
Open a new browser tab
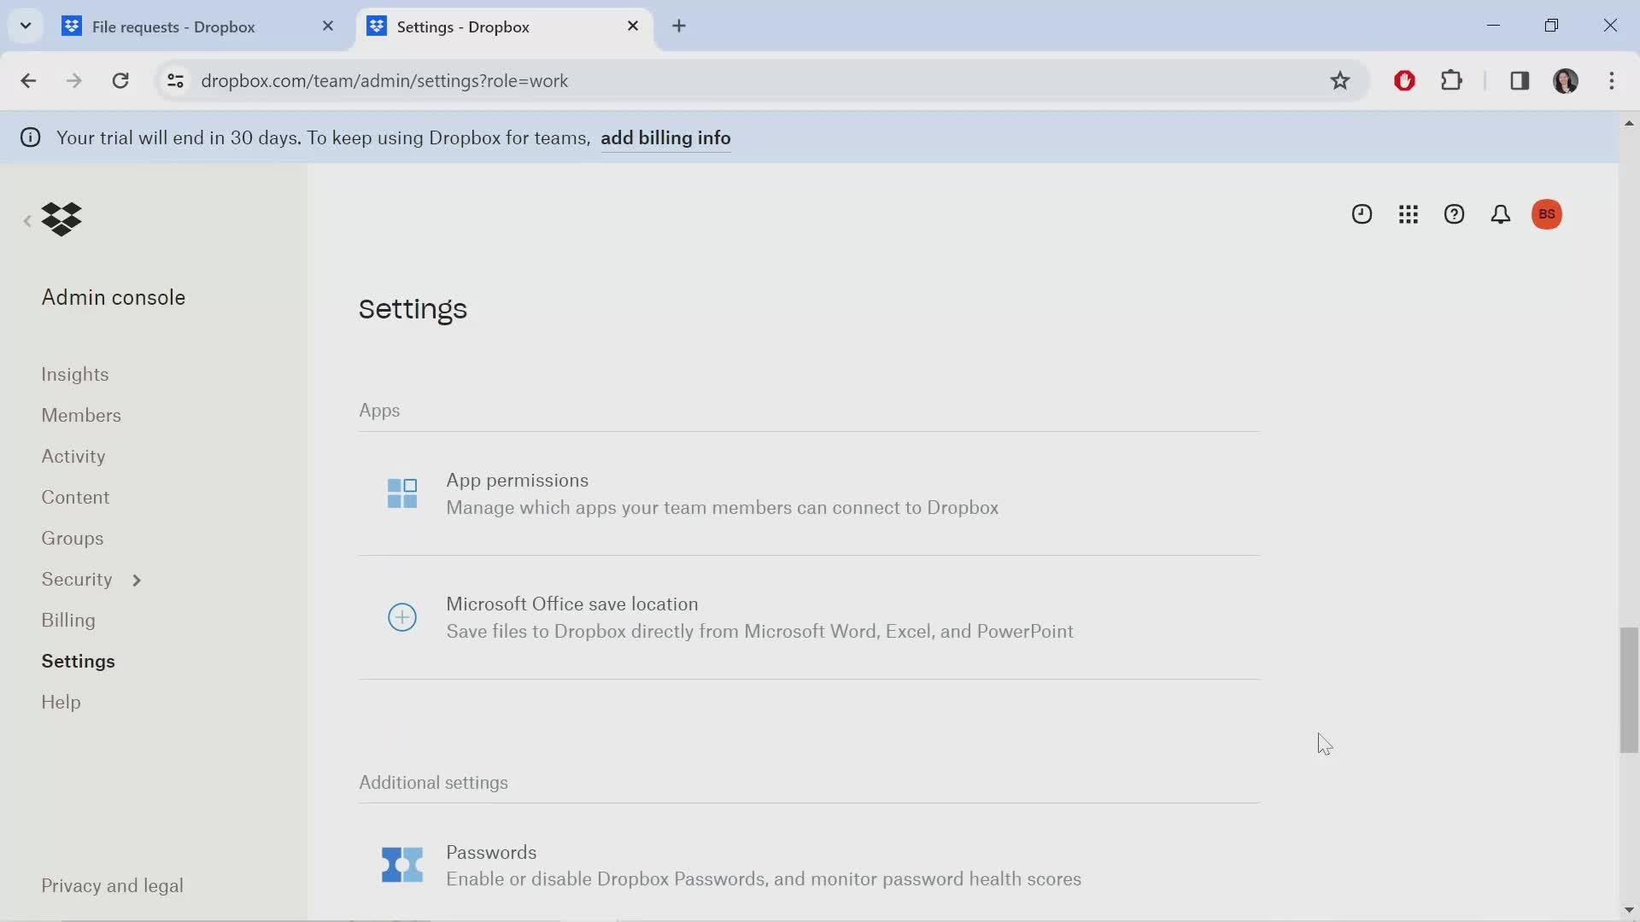pyautogui.click(x=679, y=26)
